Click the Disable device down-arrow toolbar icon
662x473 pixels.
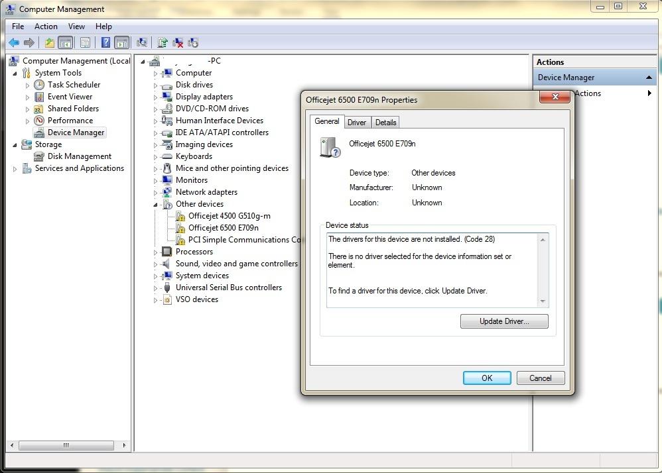(x=193, y=43)
